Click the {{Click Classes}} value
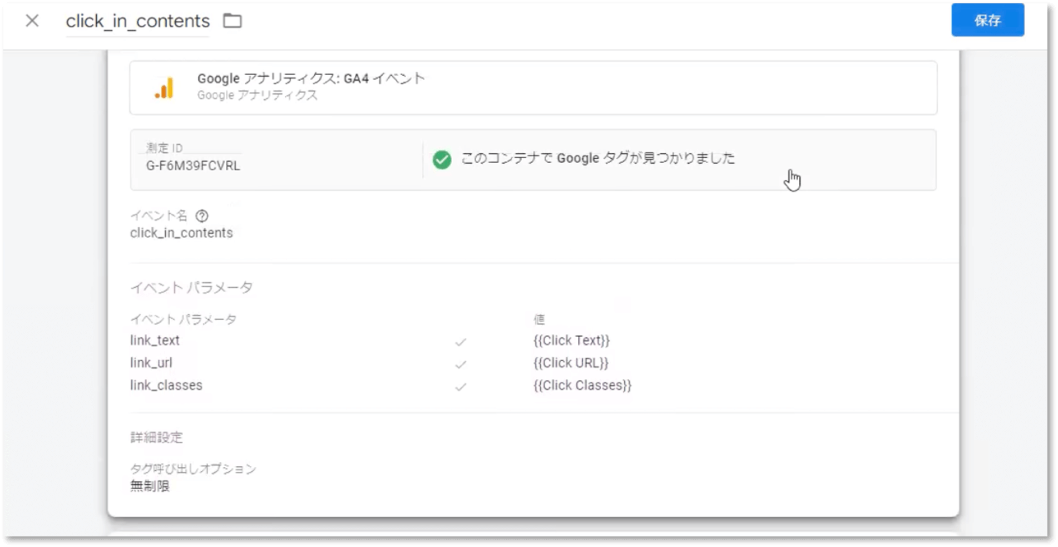Viewport: 1058px width, 547px height. (582, 386)
